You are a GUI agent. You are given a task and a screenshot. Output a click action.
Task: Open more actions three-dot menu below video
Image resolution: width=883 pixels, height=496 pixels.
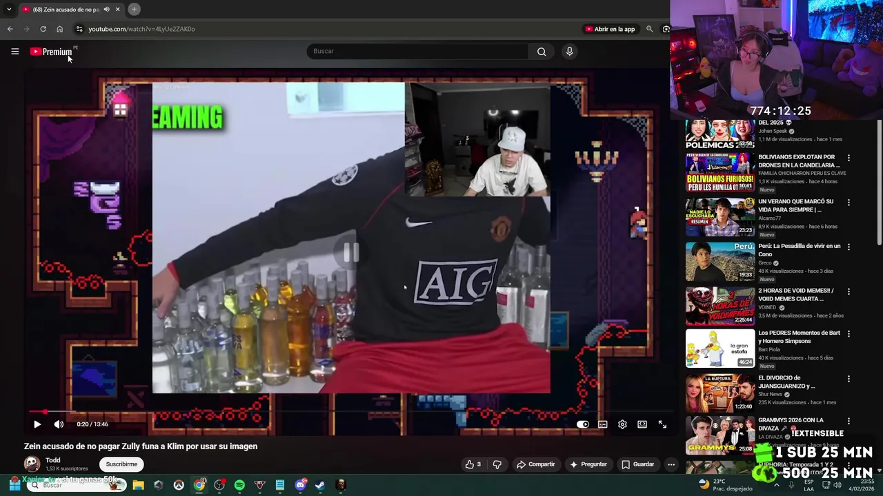point(671,464)
